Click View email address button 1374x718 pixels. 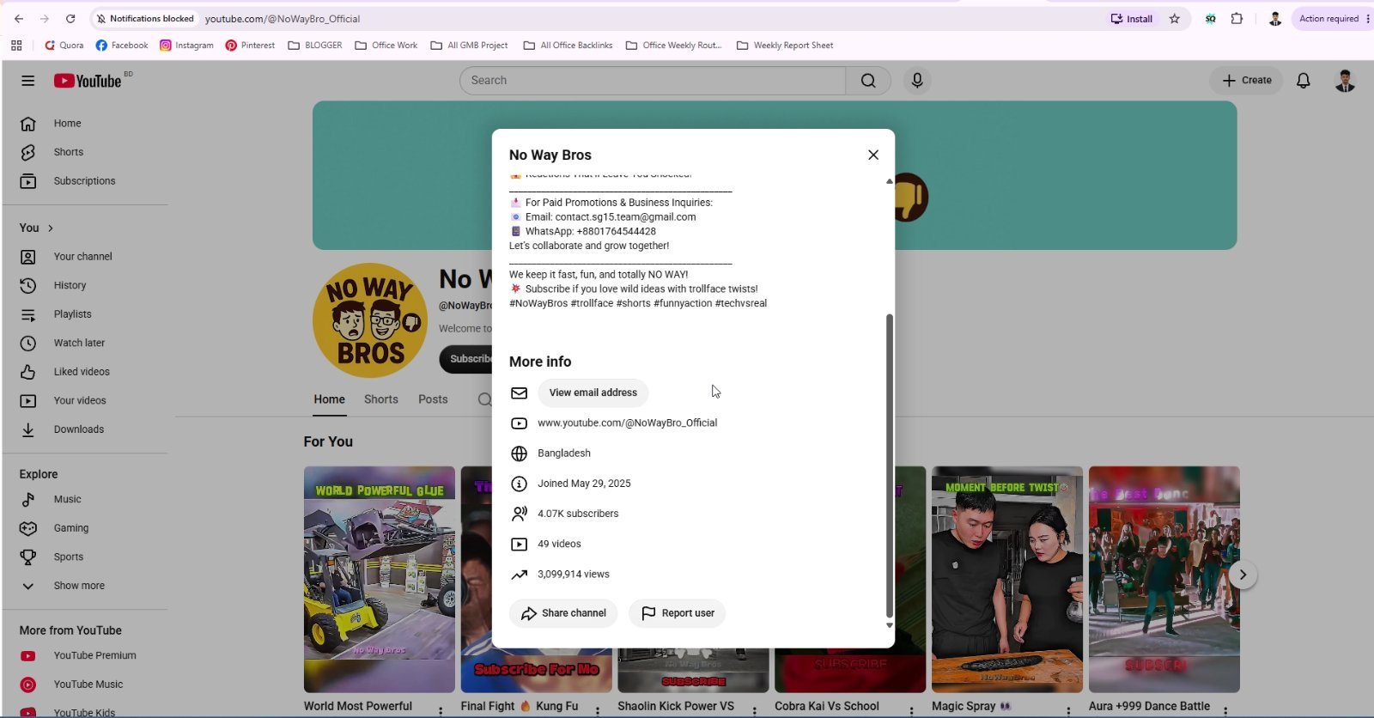pyautogui.click(x=593, y=392)
